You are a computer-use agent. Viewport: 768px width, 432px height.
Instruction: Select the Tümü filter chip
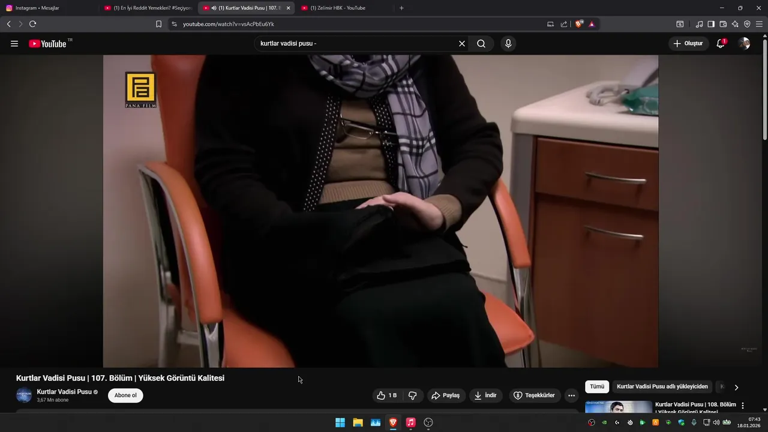[x=597, y=387]
